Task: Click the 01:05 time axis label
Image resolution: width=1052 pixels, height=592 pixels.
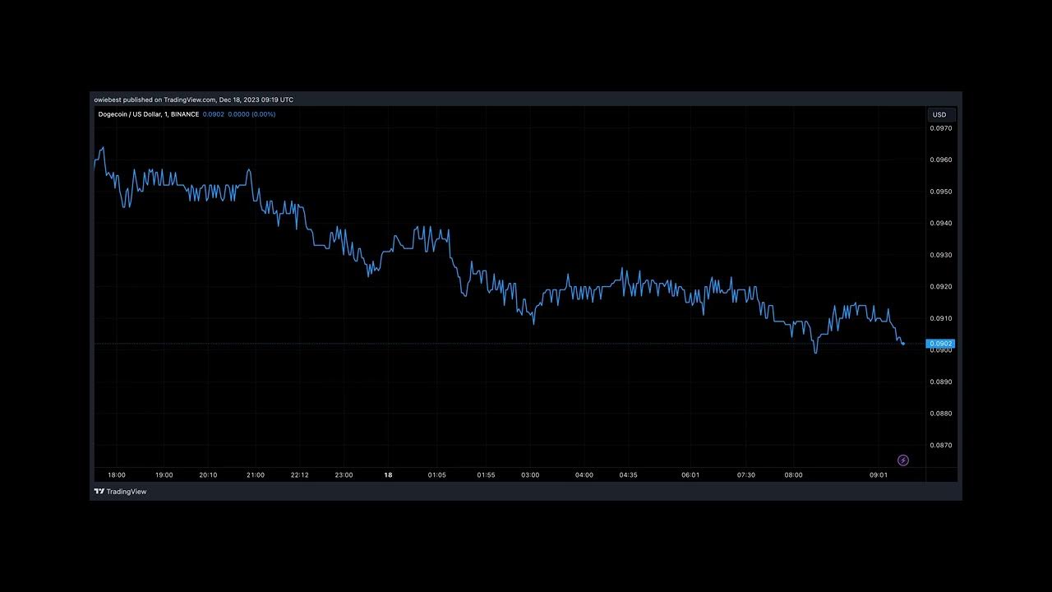Action: click(x=436, y=475)
